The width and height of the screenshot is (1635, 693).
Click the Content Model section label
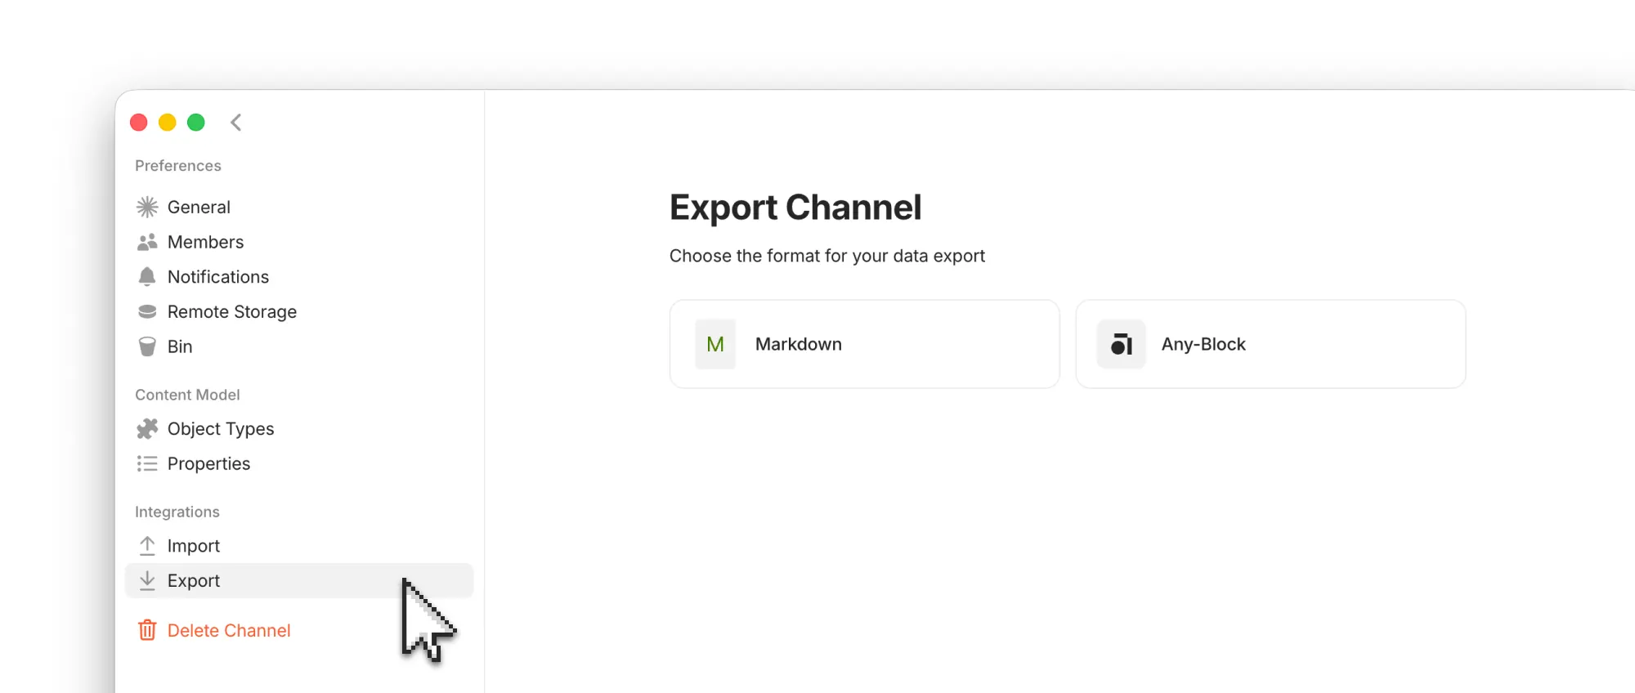click(187, 395)
